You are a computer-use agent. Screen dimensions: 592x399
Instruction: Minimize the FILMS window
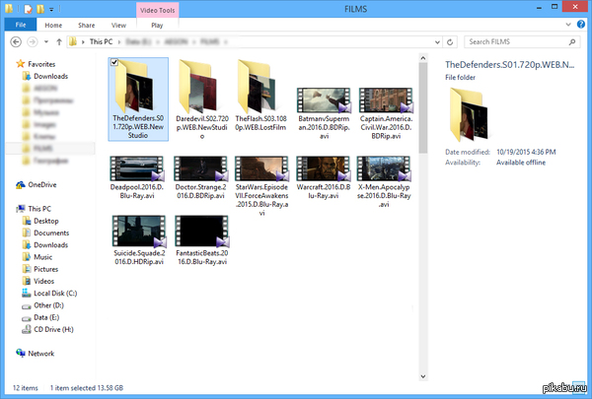[x=539, y=7]
